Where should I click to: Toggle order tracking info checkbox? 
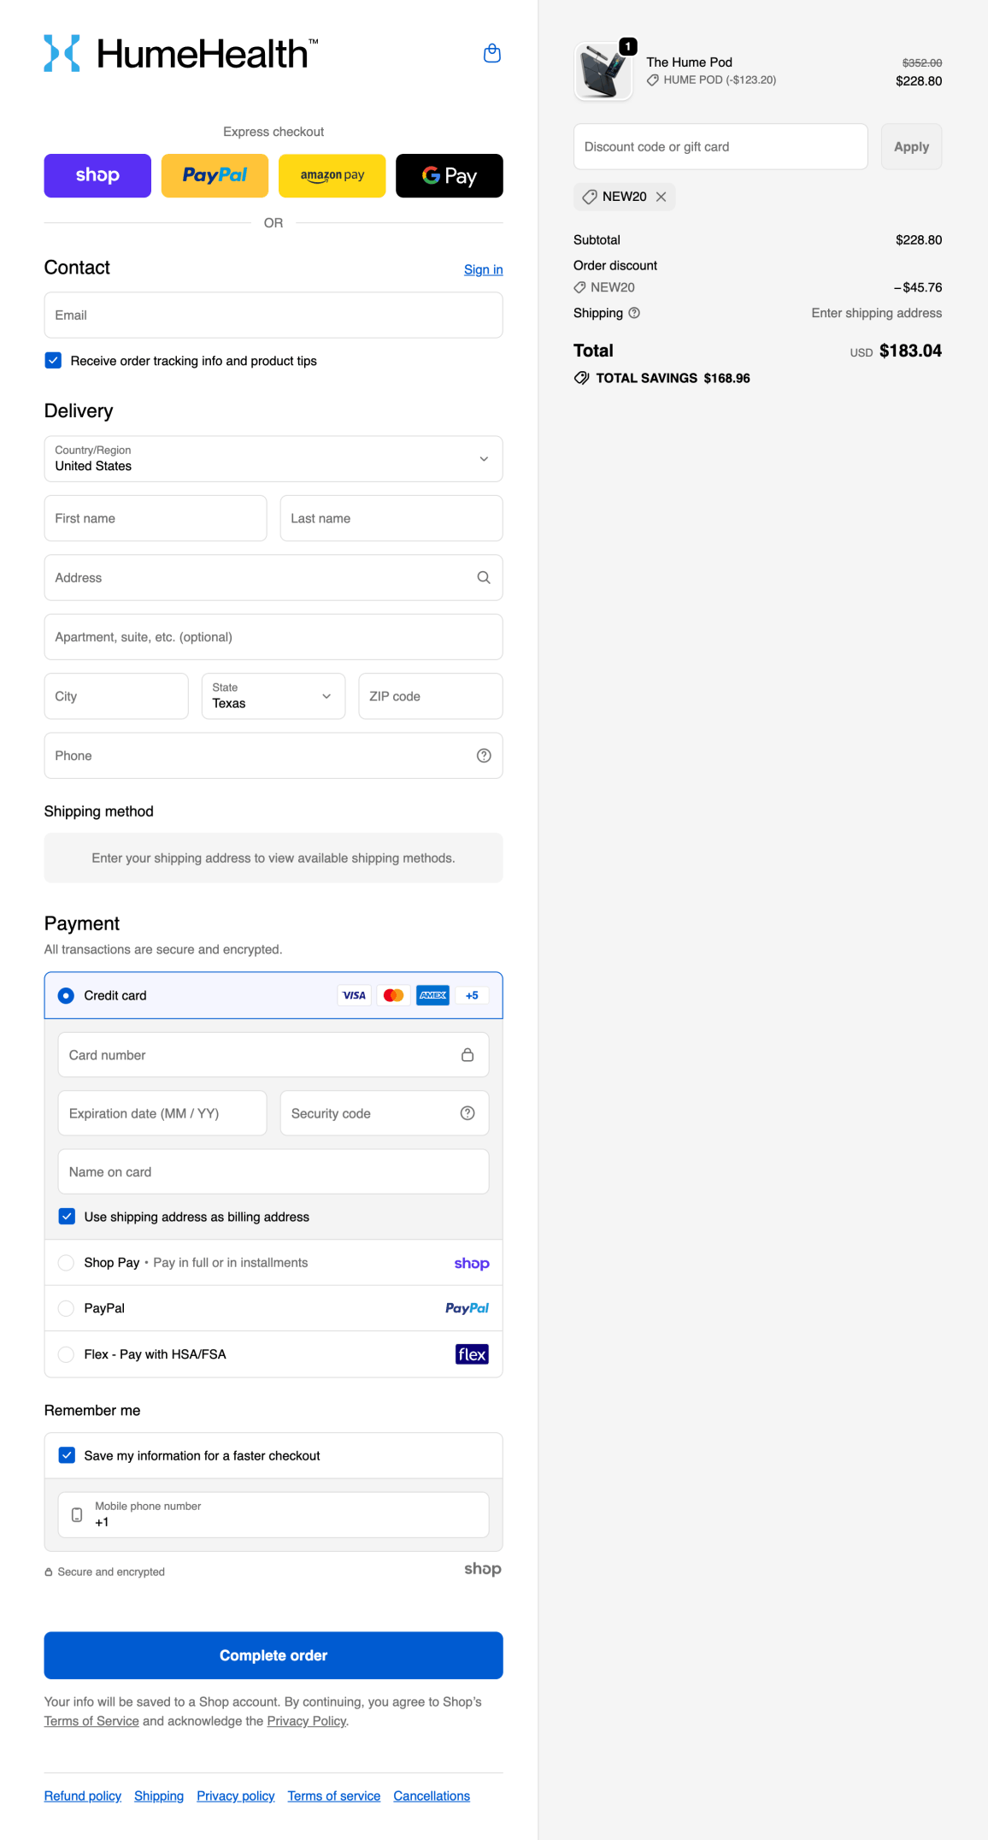tap(53, 361)
